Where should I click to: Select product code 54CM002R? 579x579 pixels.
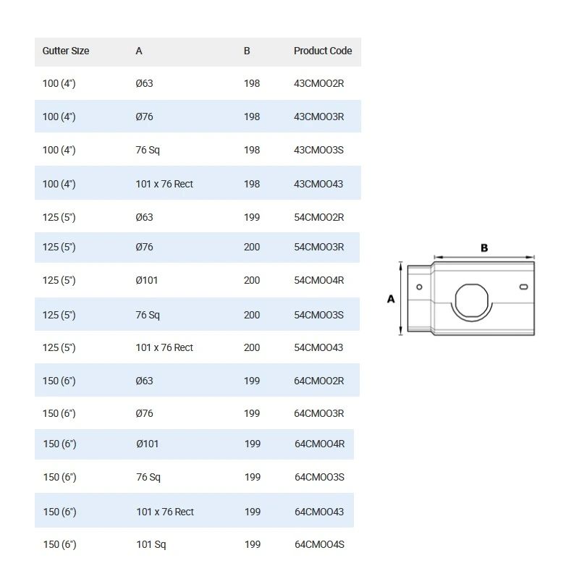pyautogui.click(x=318, y=217)
